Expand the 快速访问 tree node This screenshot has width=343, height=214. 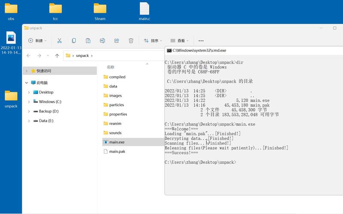[x=27, y=71]
